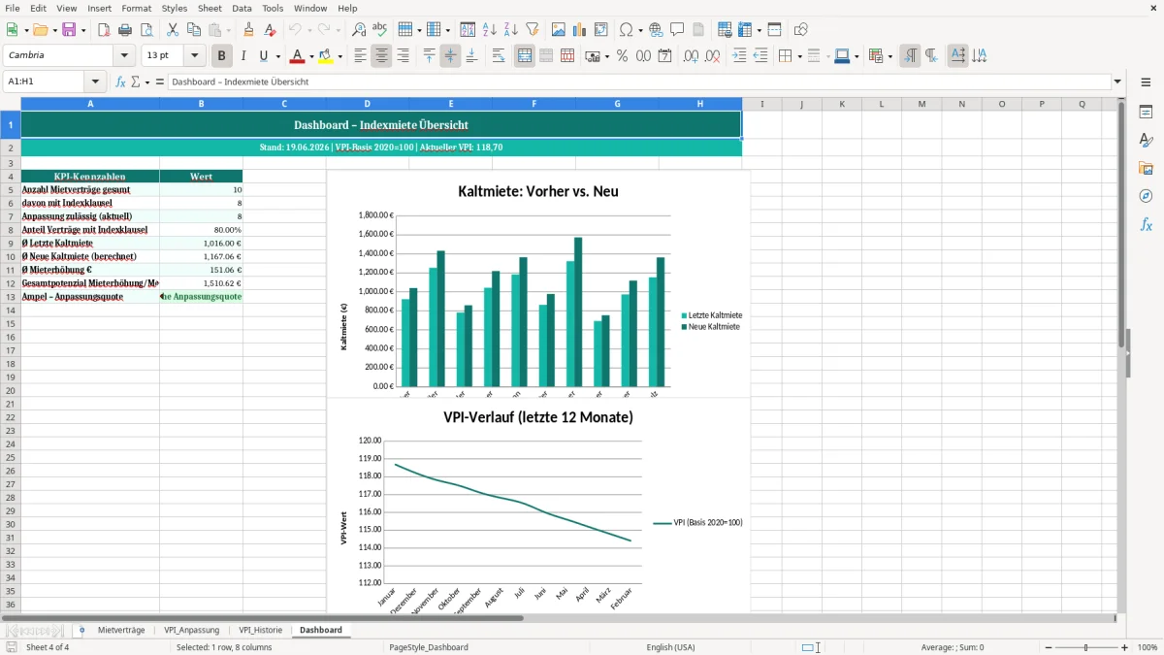Switch to VPI_Anpassung sheet tab
1164x655 pixels.
click(x=192, y=630)
